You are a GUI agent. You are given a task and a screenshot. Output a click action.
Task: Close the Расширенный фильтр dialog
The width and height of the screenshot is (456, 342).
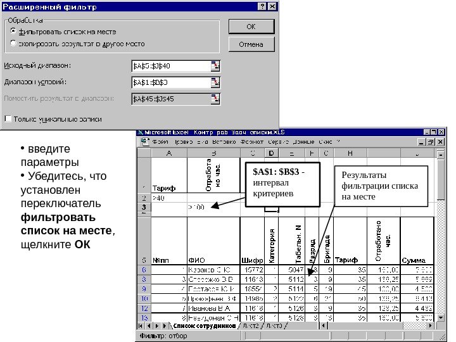coord(272,7)
